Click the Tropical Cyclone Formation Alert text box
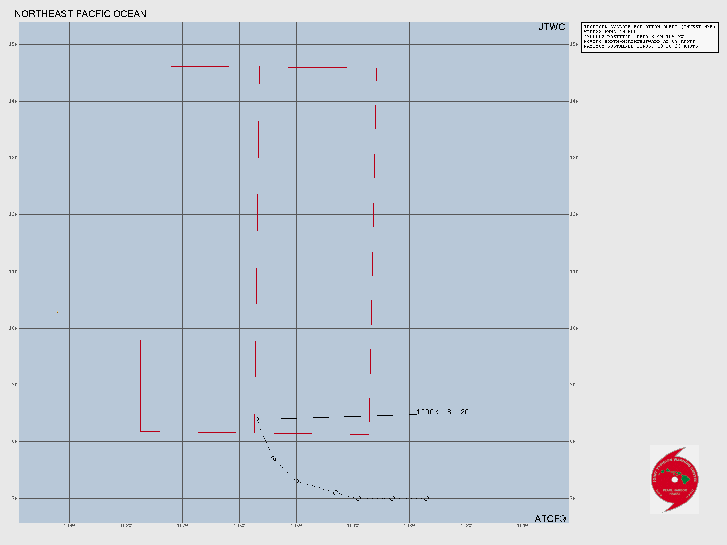This screenshot has width=727, height=545. point(649,37)
